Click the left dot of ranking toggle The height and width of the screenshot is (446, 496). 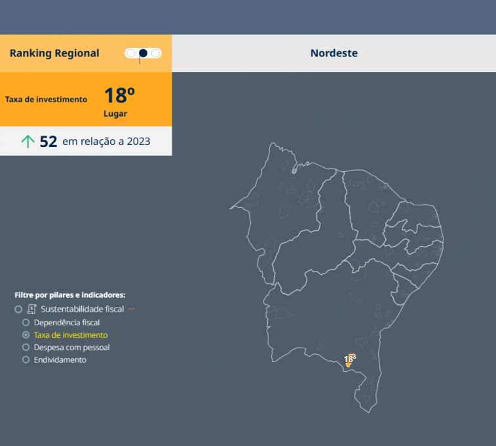[131, 53]
